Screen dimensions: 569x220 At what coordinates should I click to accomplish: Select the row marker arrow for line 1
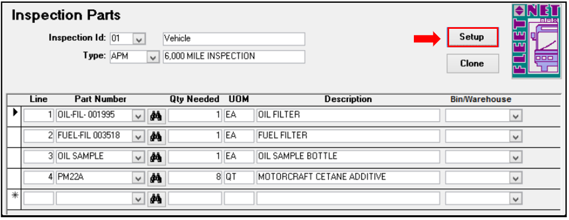point(15,114)
